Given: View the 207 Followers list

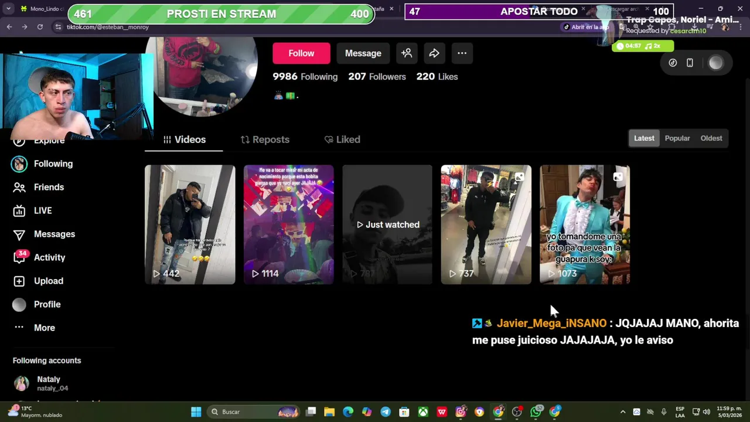Looking at the screenshot, I should 377,77.
